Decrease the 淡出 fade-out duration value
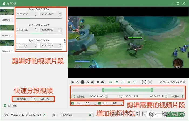The height and width of the screenshot is (121, 189). [x=122, y=104]
